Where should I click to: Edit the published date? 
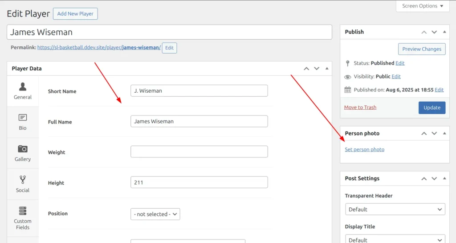point(439,90)
